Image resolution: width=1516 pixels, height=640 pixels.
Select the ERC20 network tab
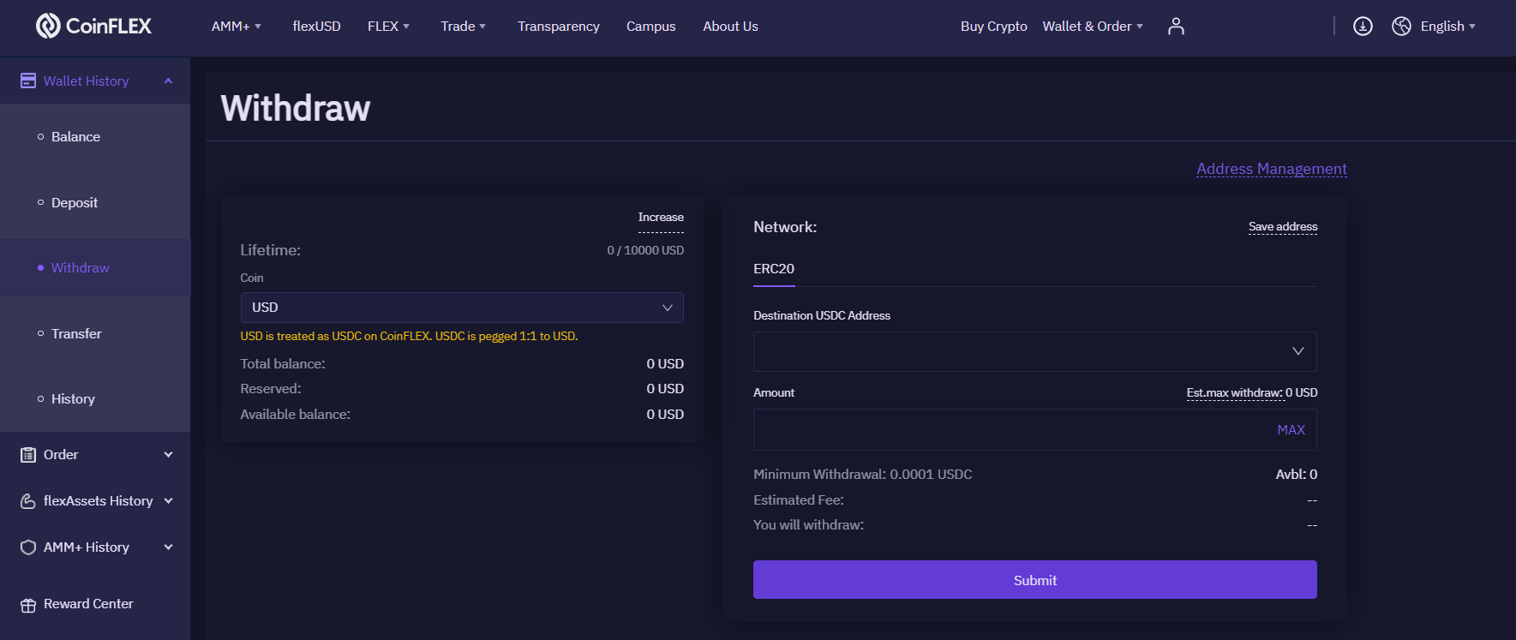(773, 269)
